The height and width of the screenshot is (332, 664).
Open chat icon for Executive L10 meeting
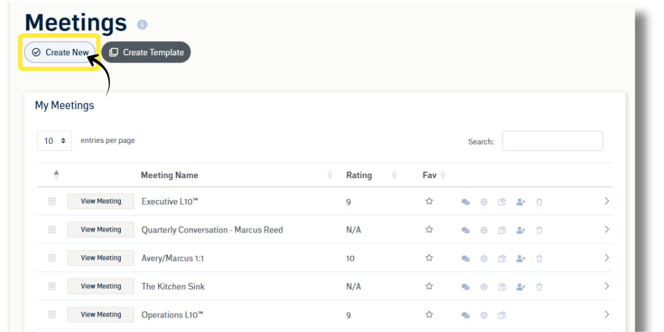coord(465,202)
